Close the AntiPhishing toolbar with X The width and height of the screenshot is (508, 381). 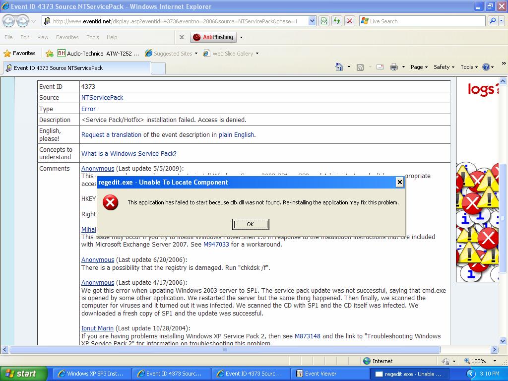click(x=182, y=37)
